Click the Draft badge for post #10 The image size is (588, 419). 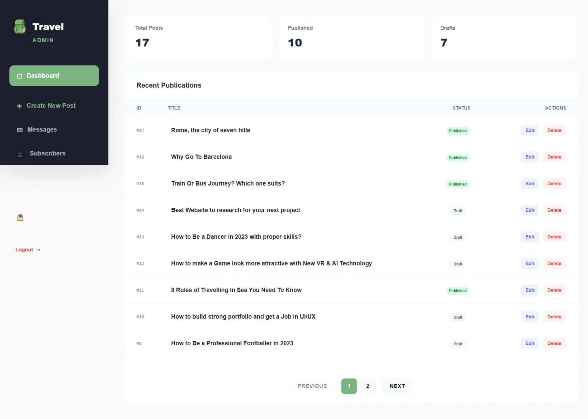(x=458, y=317)
